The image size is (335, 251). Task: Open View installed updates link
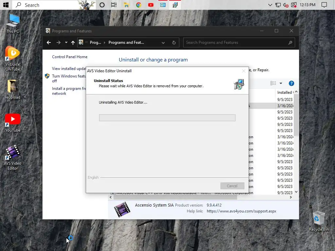(69, 69)
